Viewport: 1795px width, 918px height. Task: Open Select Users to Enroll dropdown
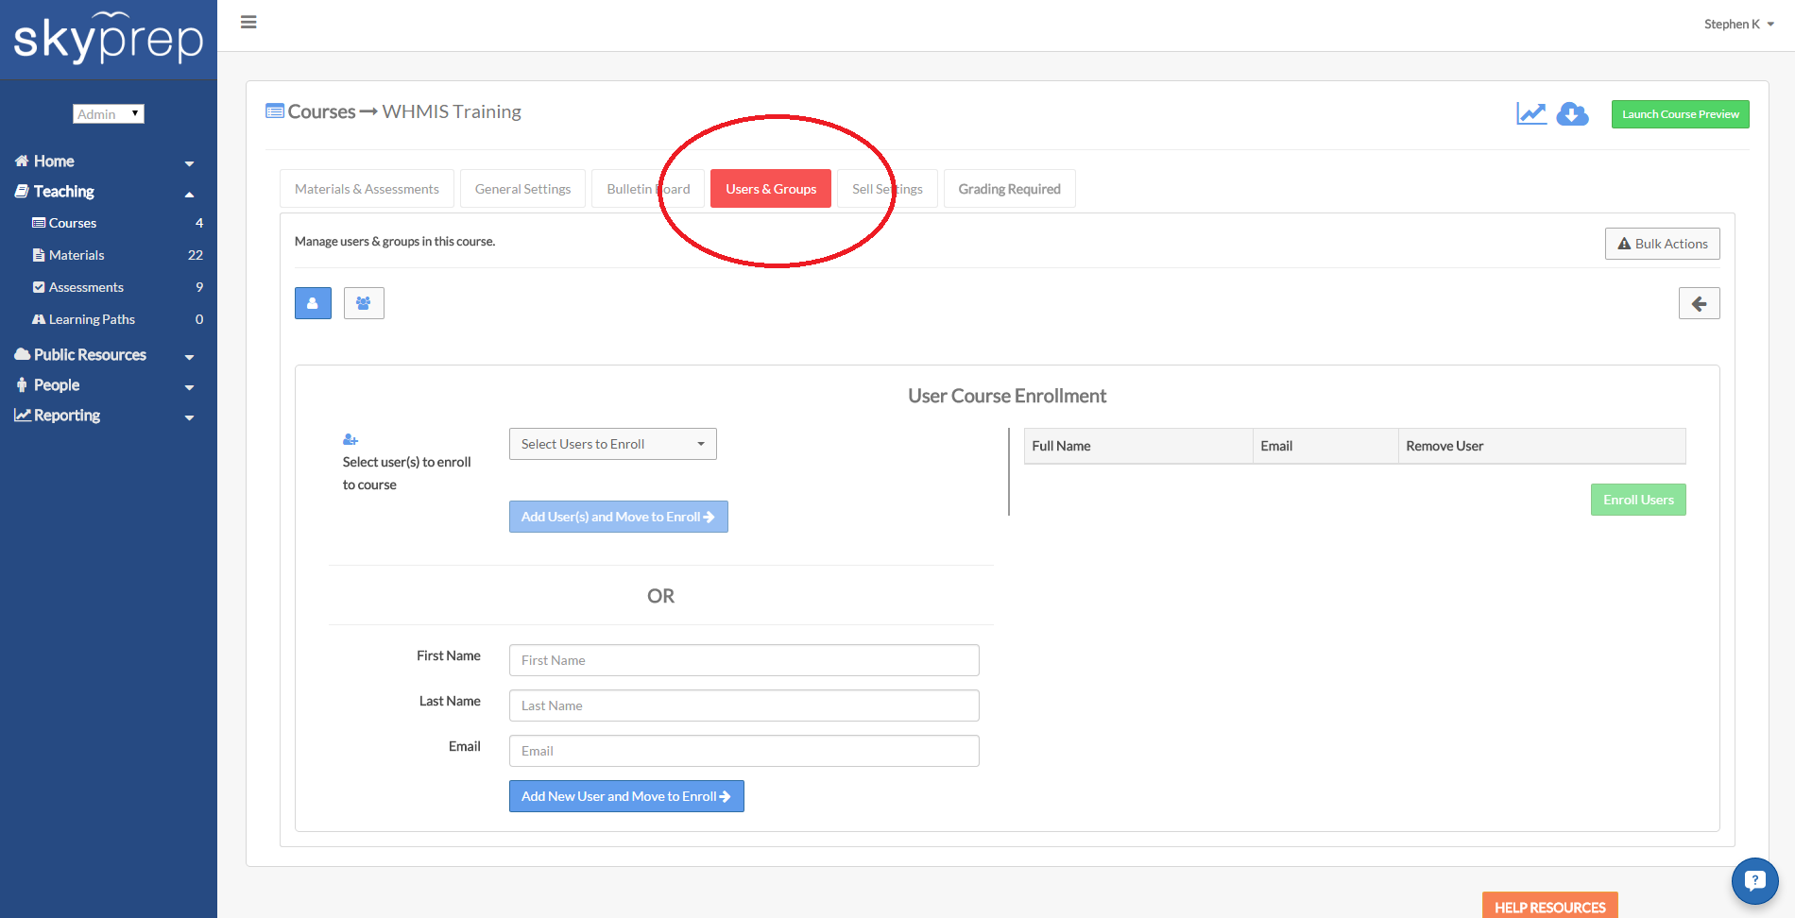point(612,444)
